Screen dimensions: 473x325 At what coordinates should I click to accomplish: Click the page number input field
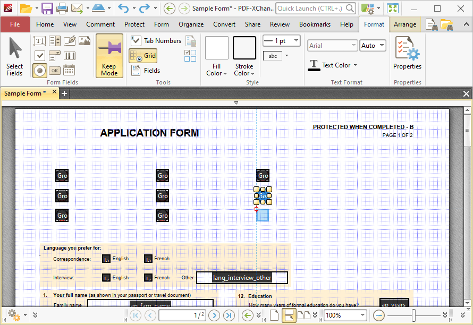pyautogui.click(x=182, y=315)
